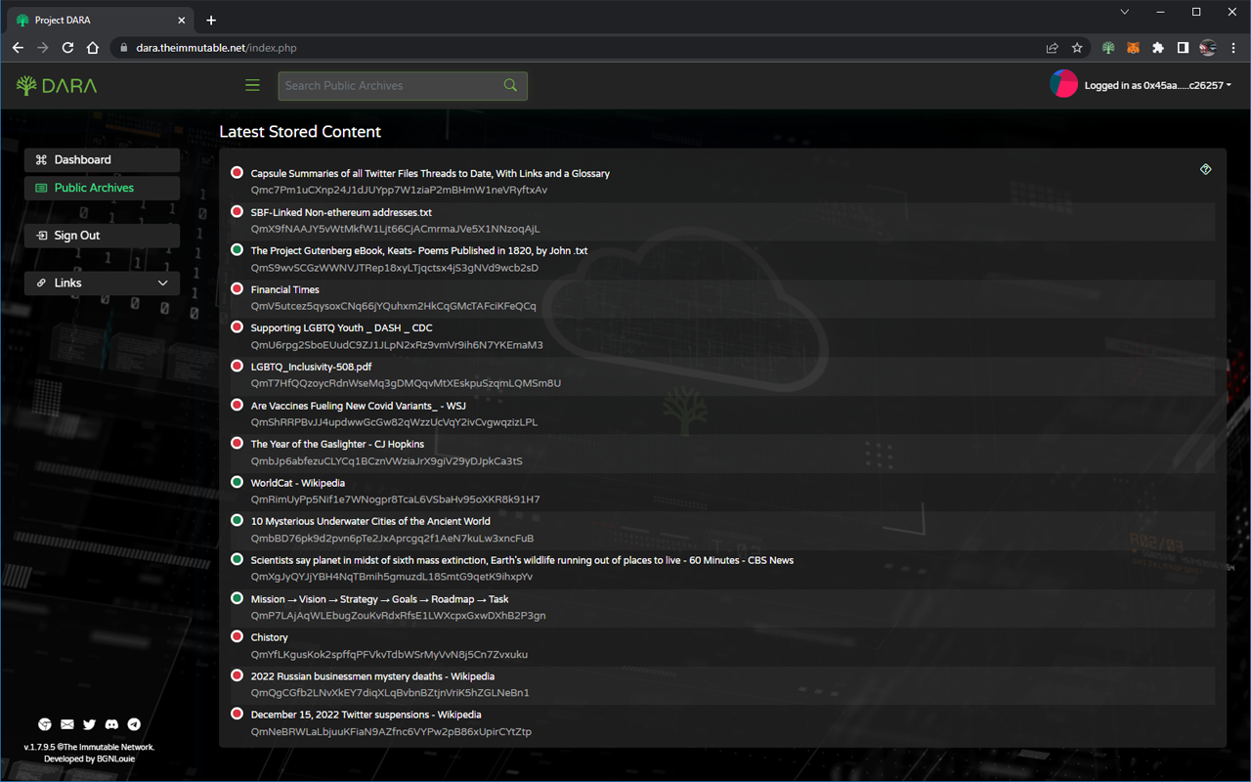Open the Twitter link in sidebar footer
Viewport: 1251px width, 782px height.
90,724
